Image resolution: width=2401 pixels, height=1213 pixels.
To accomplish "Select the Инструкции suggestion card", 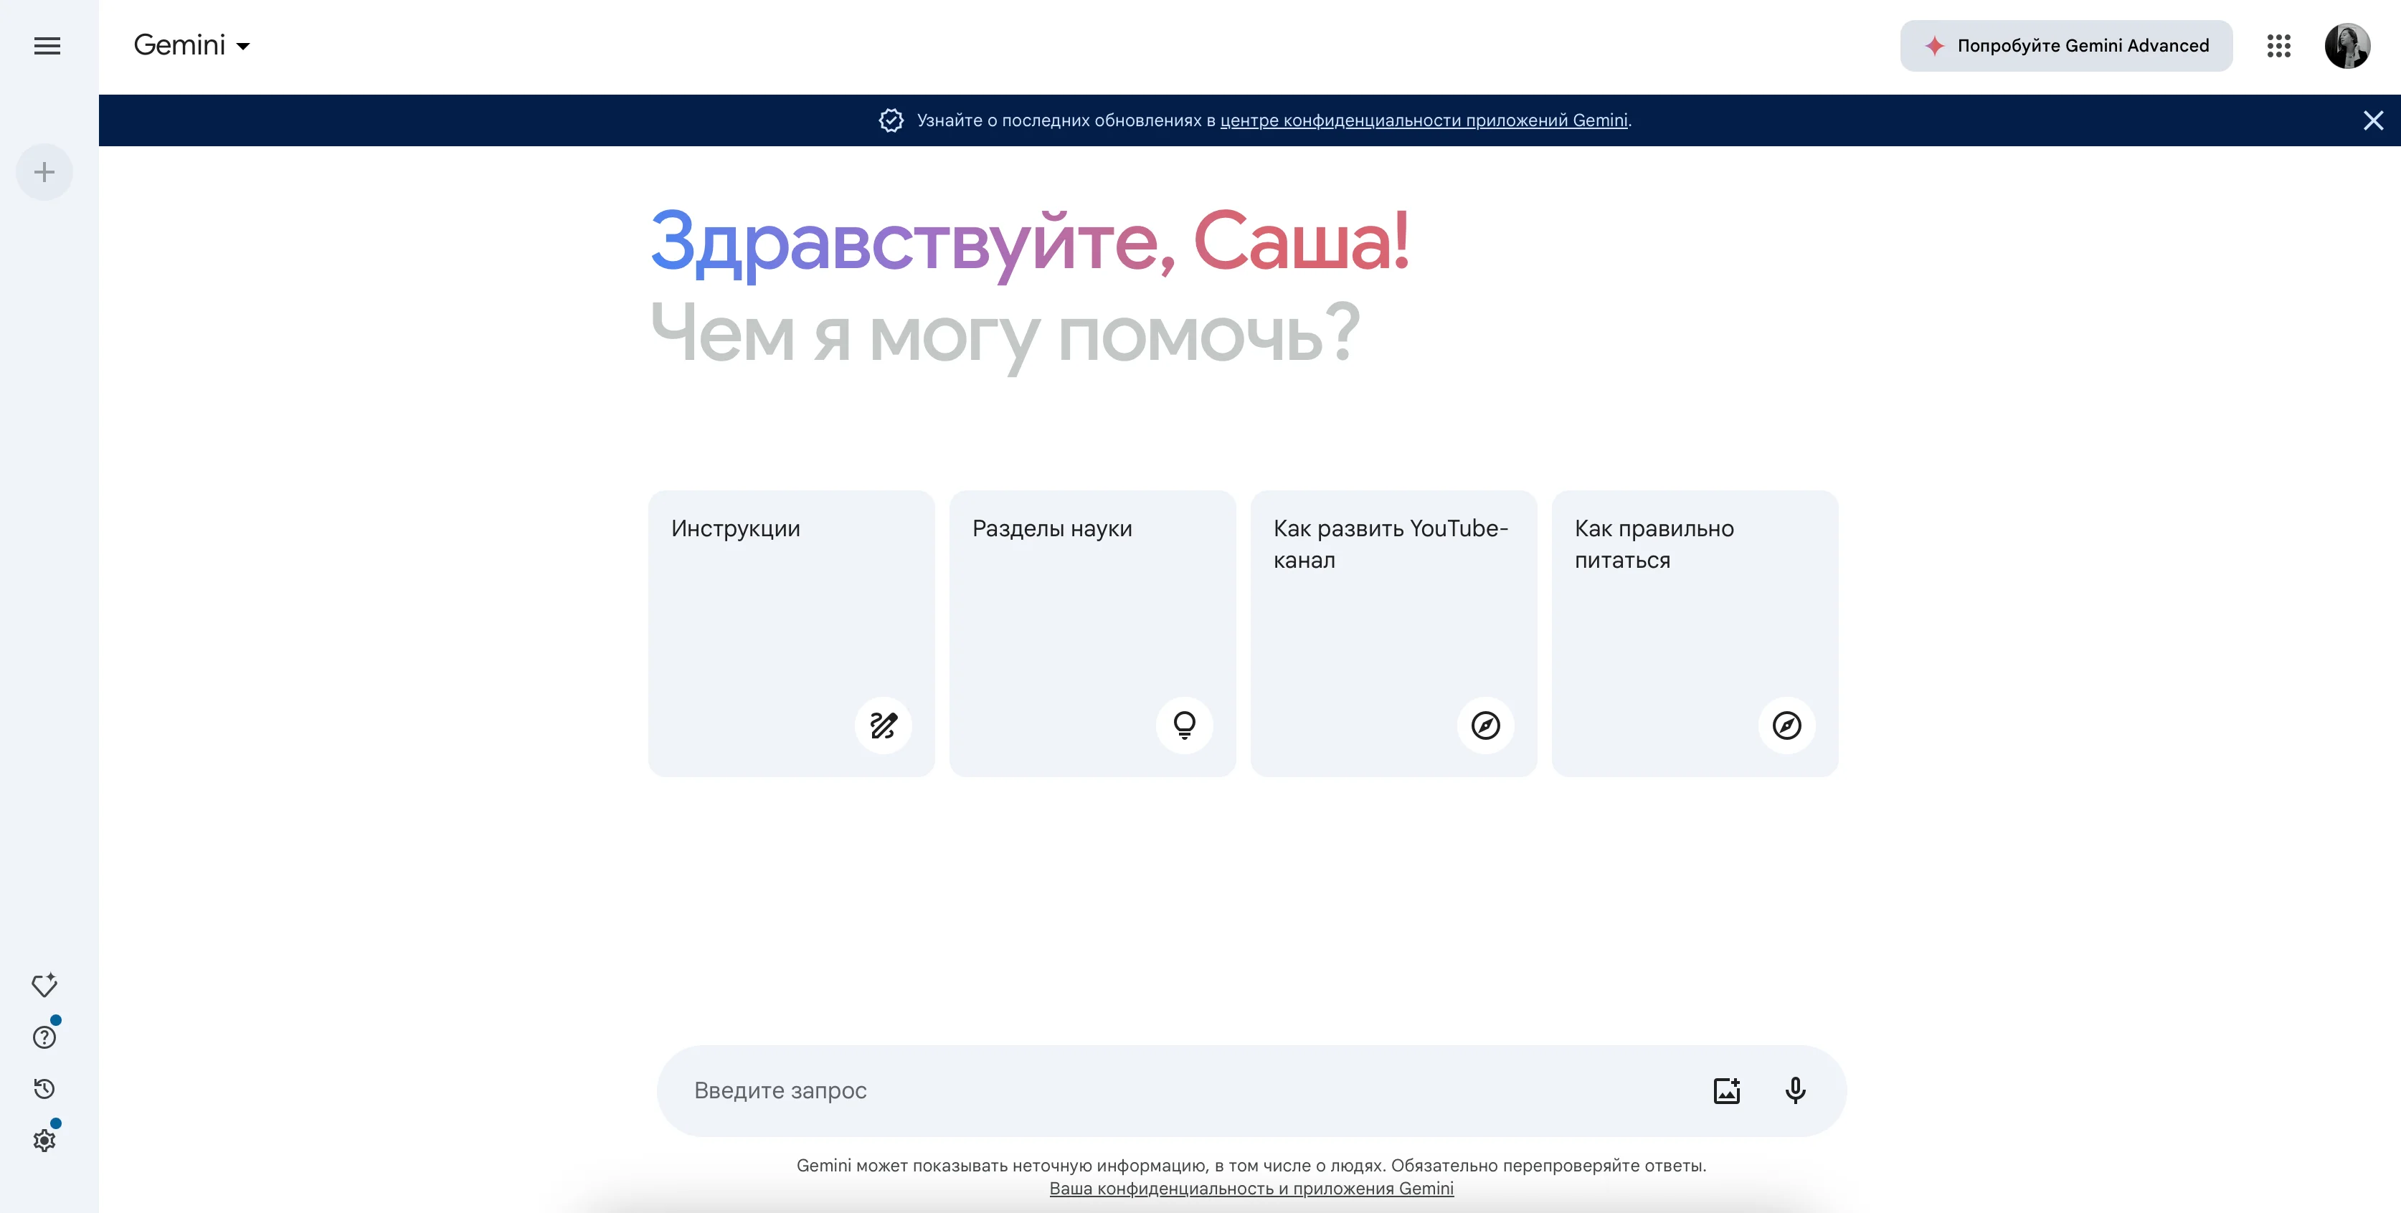I will (x=790, y=632).
